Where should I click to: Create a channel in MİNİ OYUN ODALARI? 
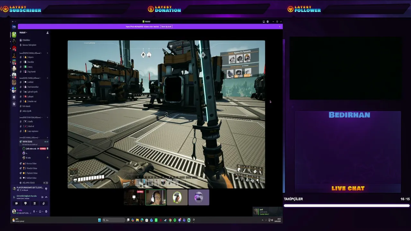pos(48,117)
